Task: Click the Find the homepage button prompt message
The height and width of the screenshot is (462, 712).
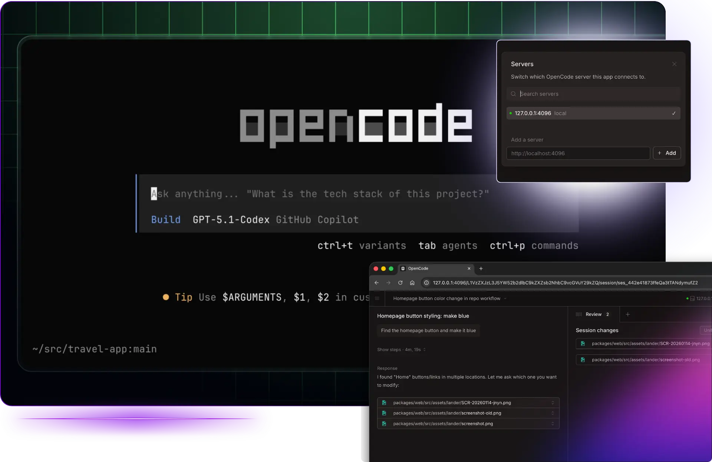Action: tap(428, 330)
